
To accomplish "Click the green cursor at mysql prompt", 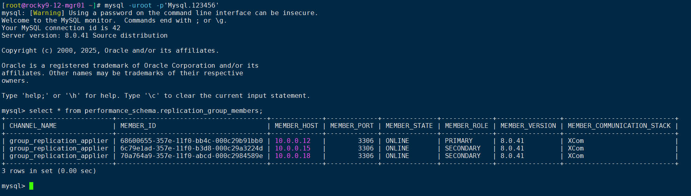I will click(31, 186).
